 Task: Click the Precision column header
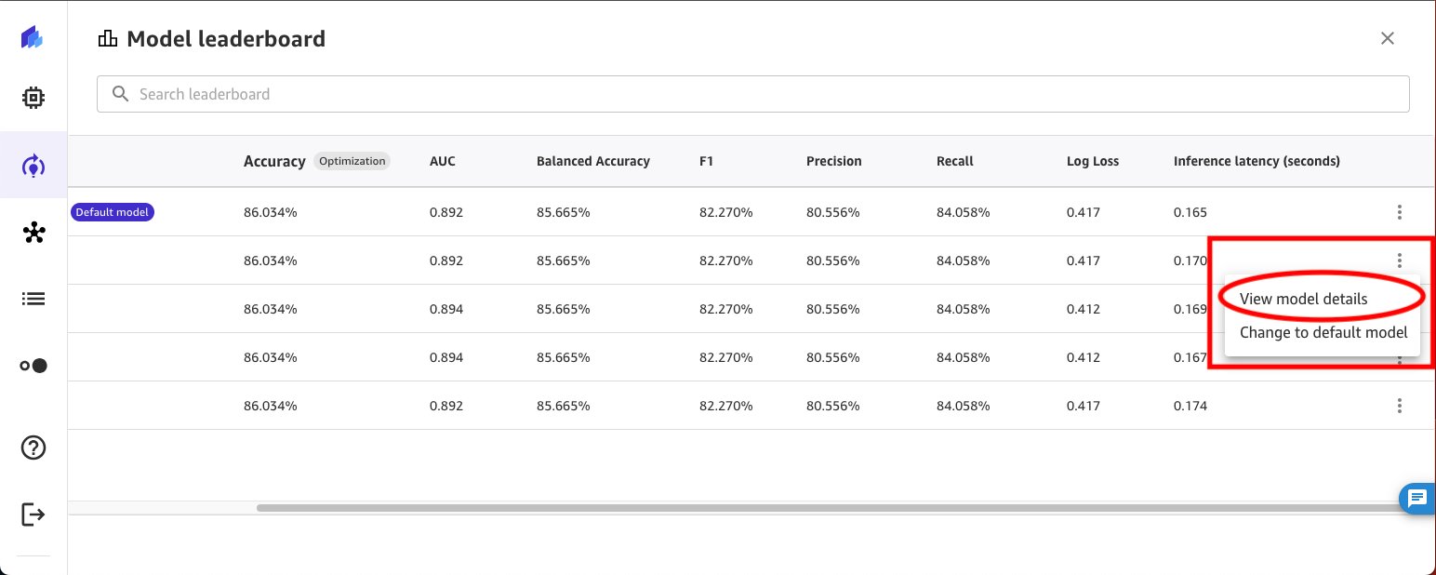[834, 161]
